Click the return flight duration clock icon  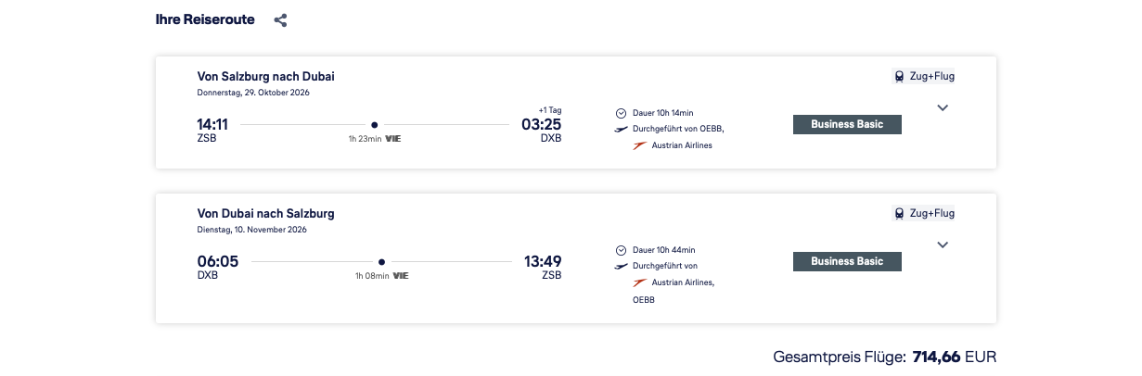coord(621,250)
